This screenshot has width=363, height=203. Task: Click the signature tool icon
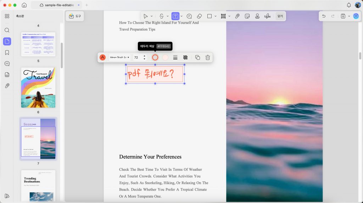(267, 16)
